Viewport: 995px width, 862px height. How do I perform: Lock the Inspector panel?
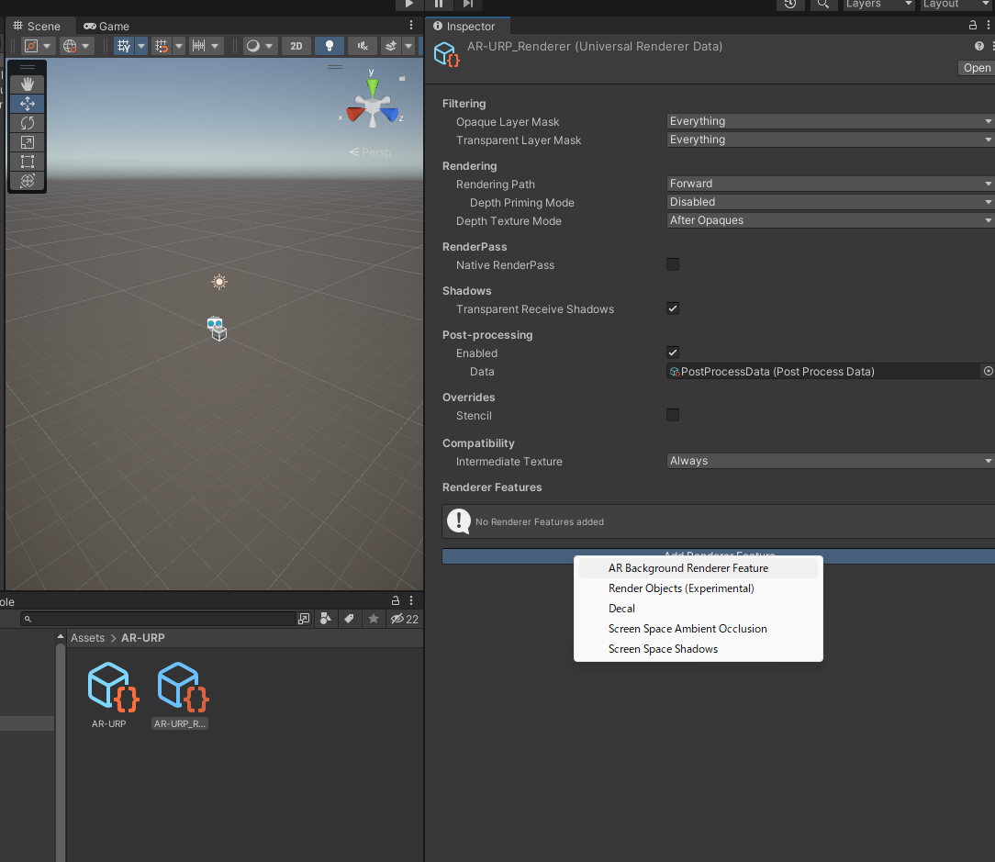click(x=973, y=26)
